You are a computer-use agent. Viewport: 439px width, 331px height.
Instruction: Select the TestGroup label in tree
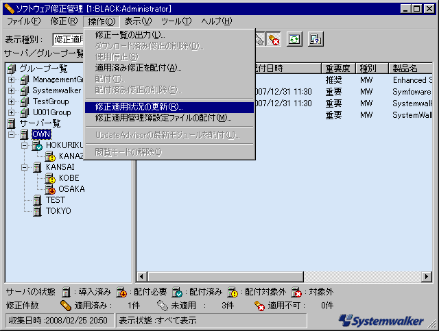coord(51,101)
